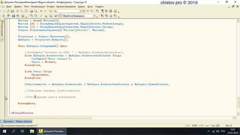Find previous occurrence icon
The image size is (240, 135).
pyautogui.click(x=91, y=11)
